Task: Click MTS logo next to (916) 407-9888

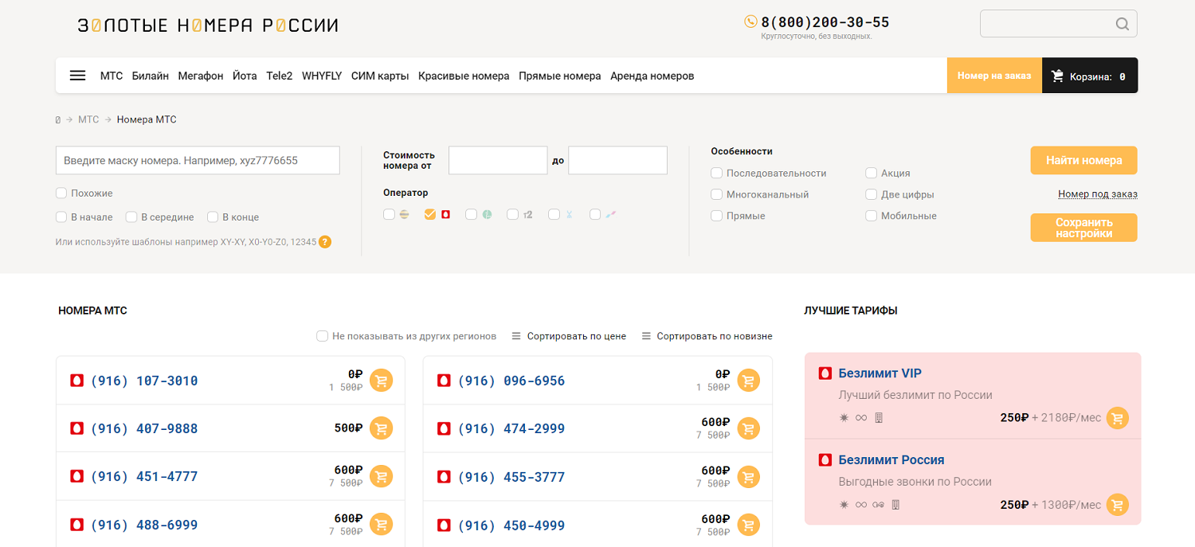Action: pos(76,428)
